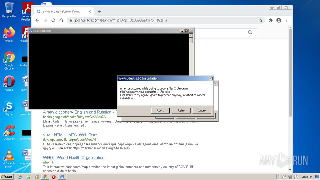Image resolution: width=320 pixels, height=180 pixels.
Task: Open the Windows Start menu
Action: tap(7, 176)
